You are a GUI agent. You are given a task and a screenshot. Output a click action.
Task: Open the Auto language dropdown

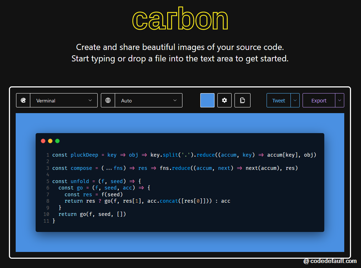149,100
